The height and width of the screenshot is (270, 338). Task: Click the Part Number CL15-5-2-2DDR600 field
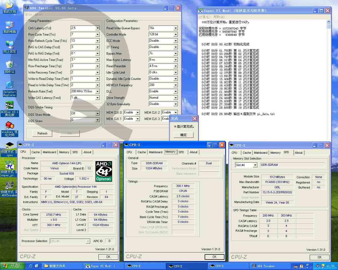tap(278, 192)
